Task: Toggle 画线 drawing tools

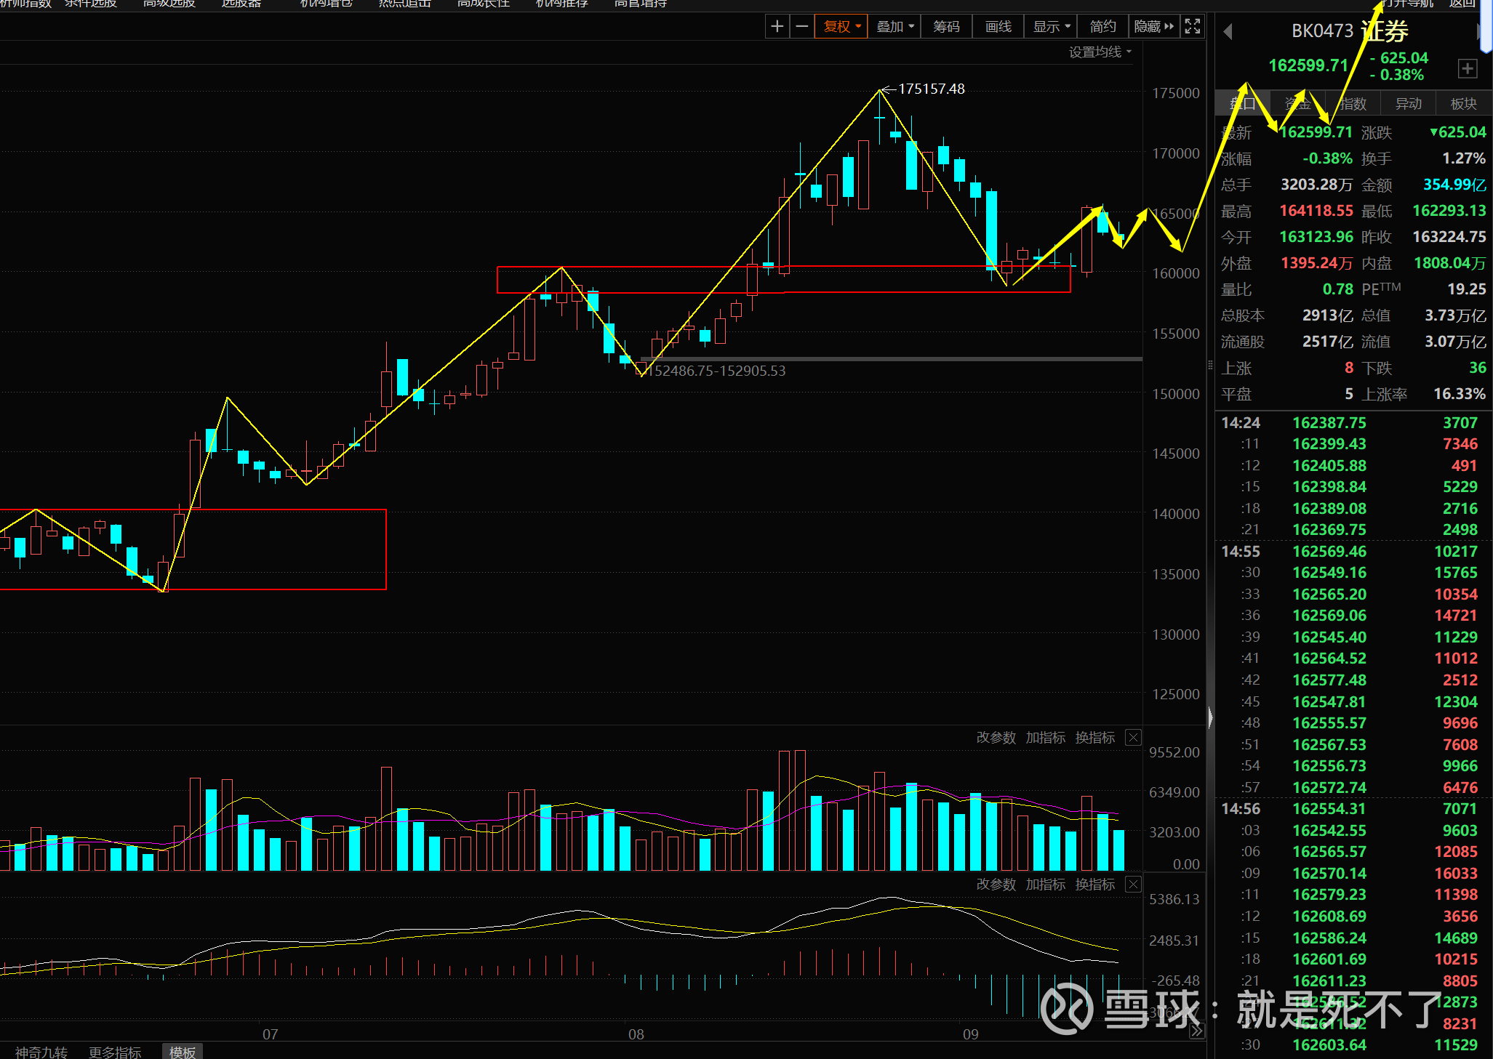Action: tap(998, 27)
